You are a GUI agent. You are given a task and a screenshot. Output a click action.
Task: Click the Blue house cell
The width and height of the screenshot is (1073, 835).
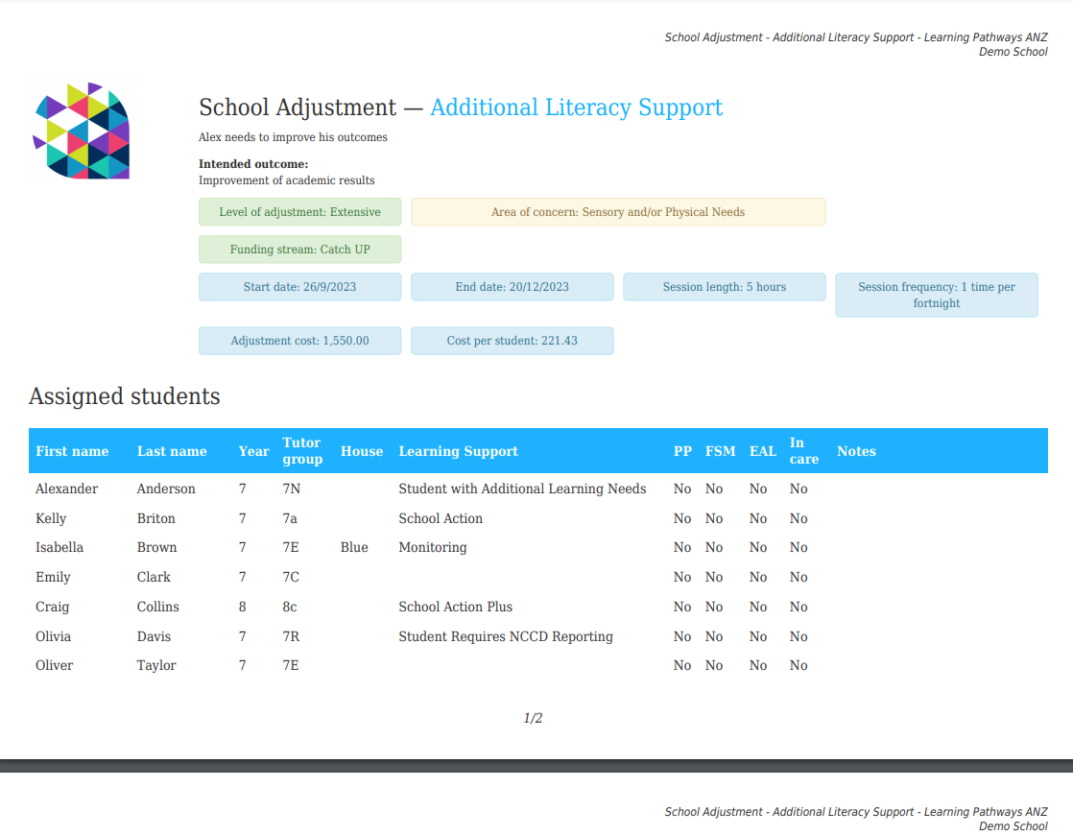point(354,547)
